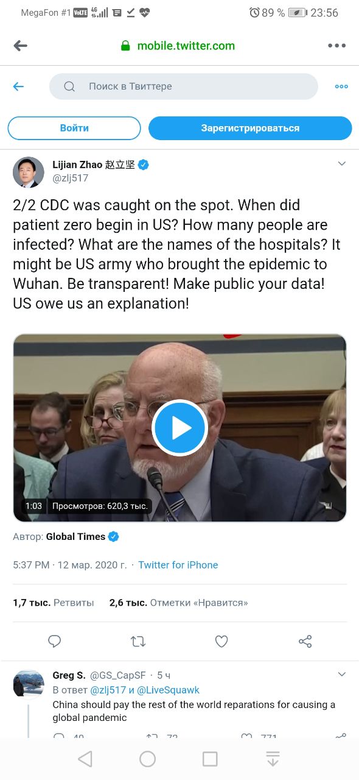
Task: Click the Зарегистрироваться button
Action: coord(250,128)
